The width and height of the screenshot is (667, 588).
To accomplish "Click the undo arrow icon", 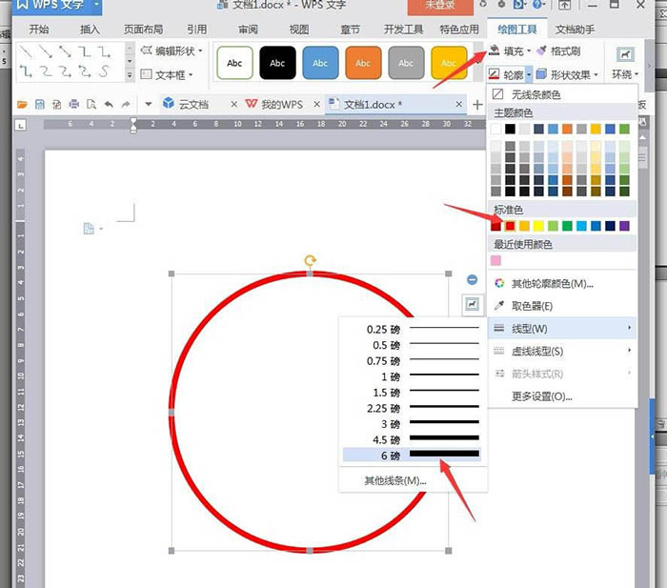I will pos(109,104).
